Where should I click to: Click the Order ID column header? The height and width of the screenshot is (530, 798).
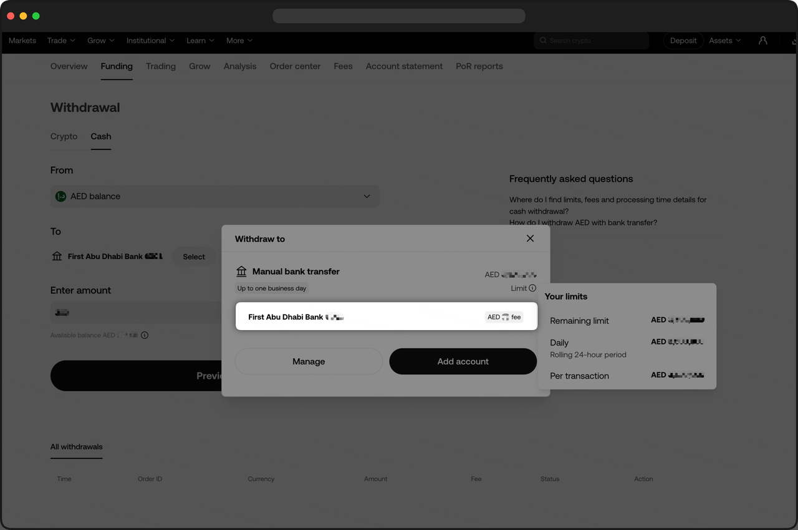150,479
